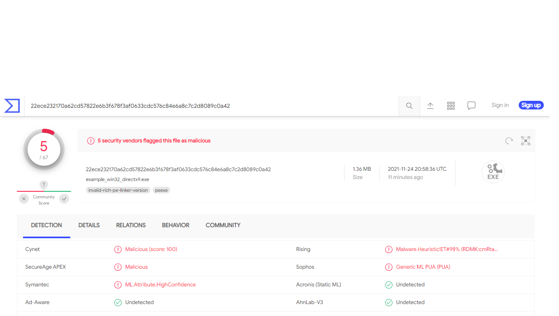Viewport: 559px width, 316px height.
Task: Click the peexe tag
Action: click(x=161, y=190)
